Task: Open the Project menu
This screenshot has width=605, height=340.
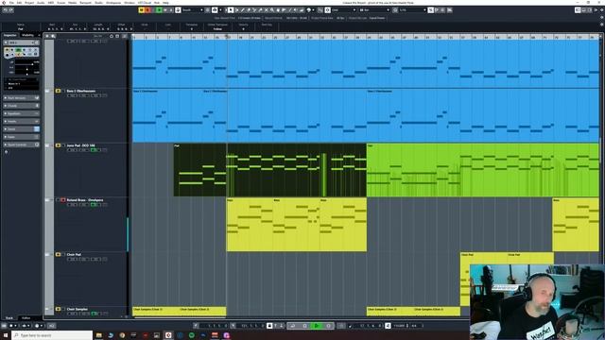Action: [29, 2]
